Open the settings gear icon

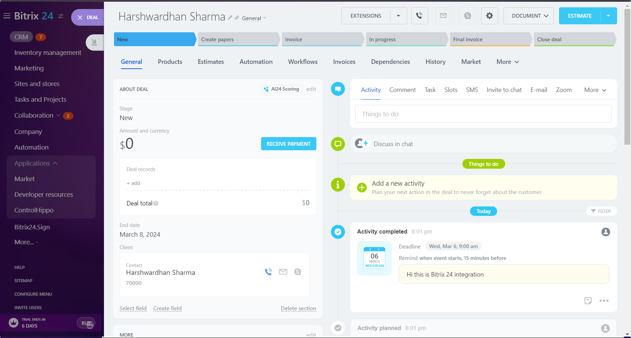pos(489,16)
